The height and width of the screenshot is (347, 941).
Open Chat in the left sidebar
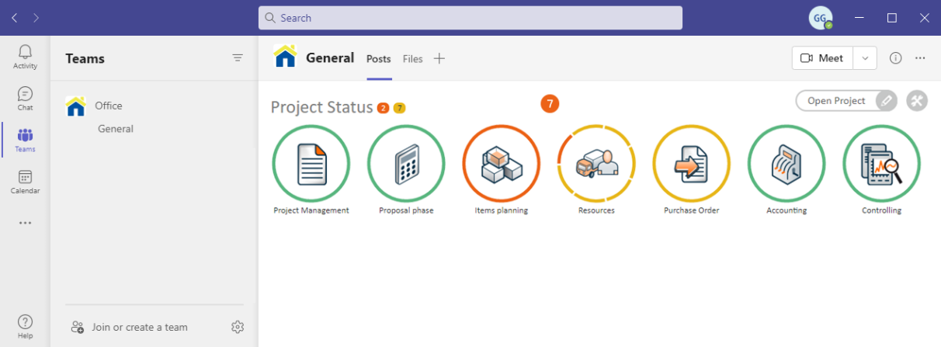point(25,99)
